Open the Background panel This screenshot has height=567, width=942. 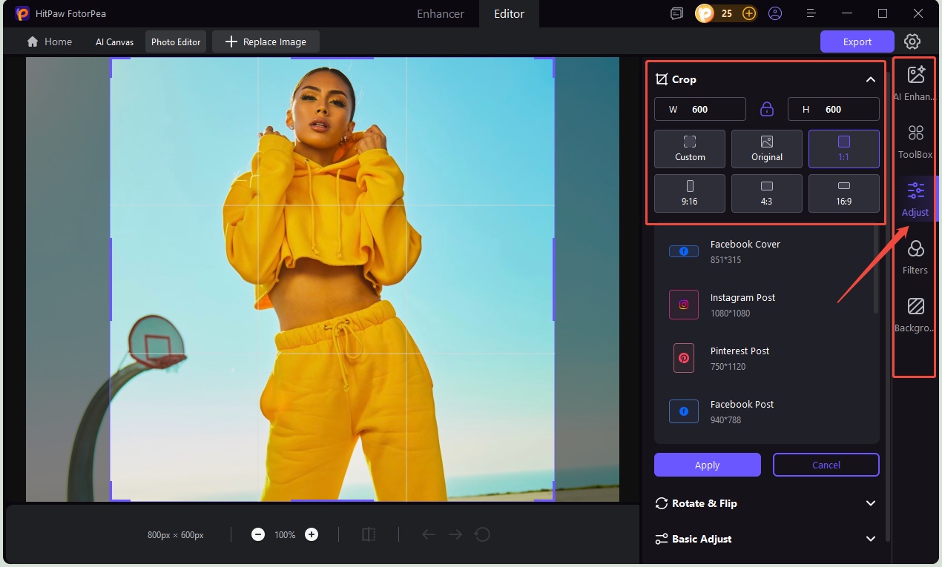(x=914, y=313)
